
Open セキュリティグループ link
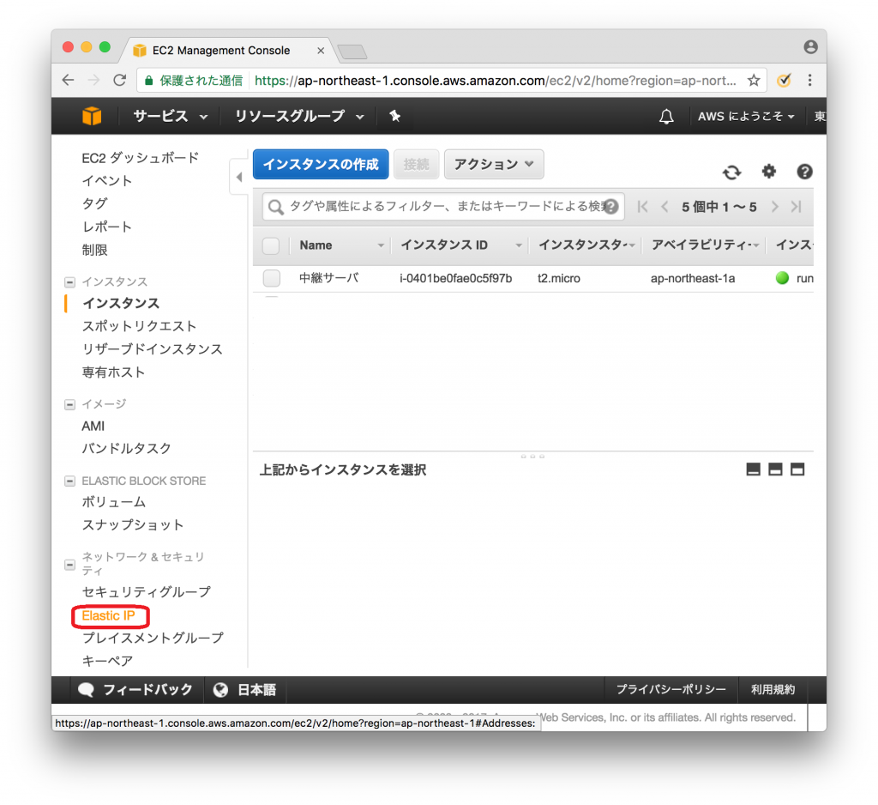pyautogui.click(x=146, y=592)
